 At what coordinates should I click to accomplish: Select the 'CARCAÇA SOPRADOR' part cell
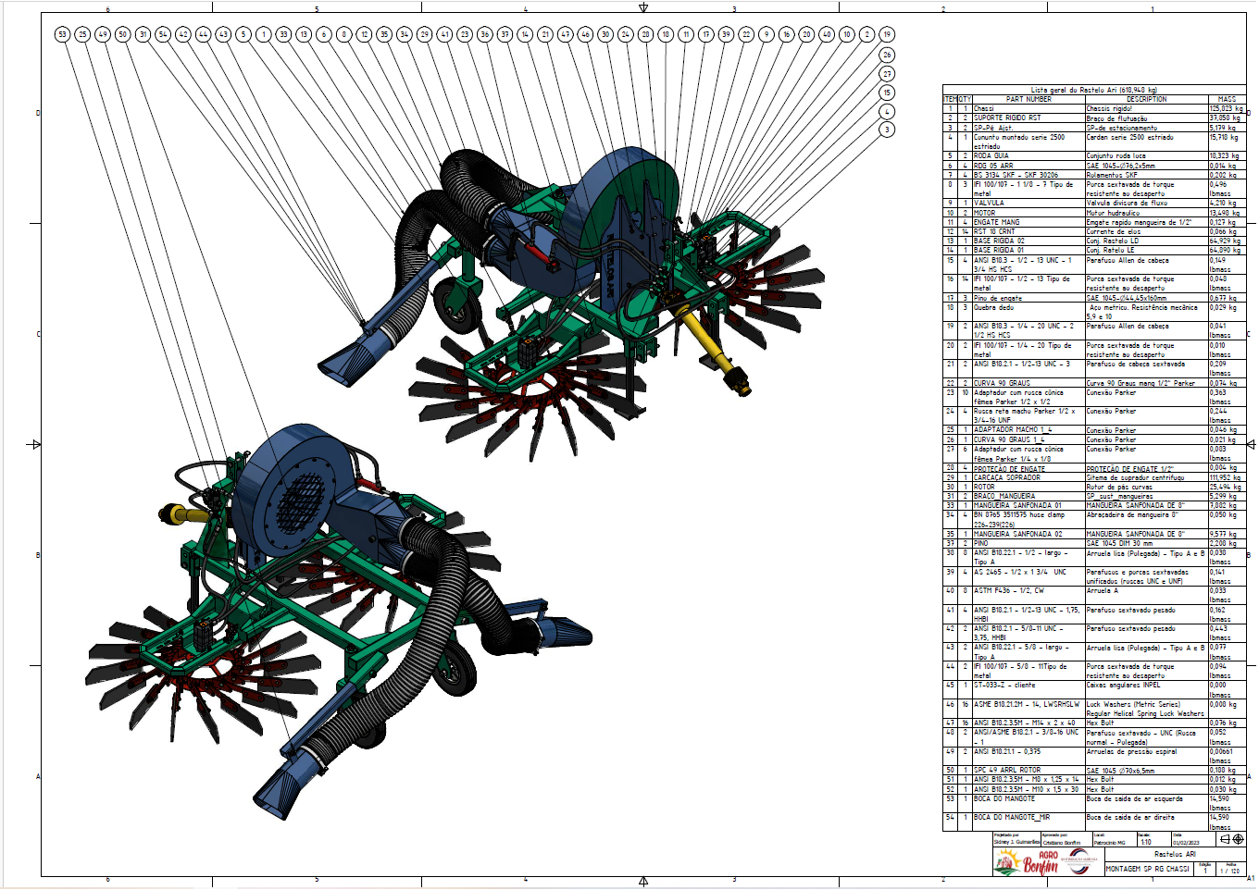point(1028,477)
